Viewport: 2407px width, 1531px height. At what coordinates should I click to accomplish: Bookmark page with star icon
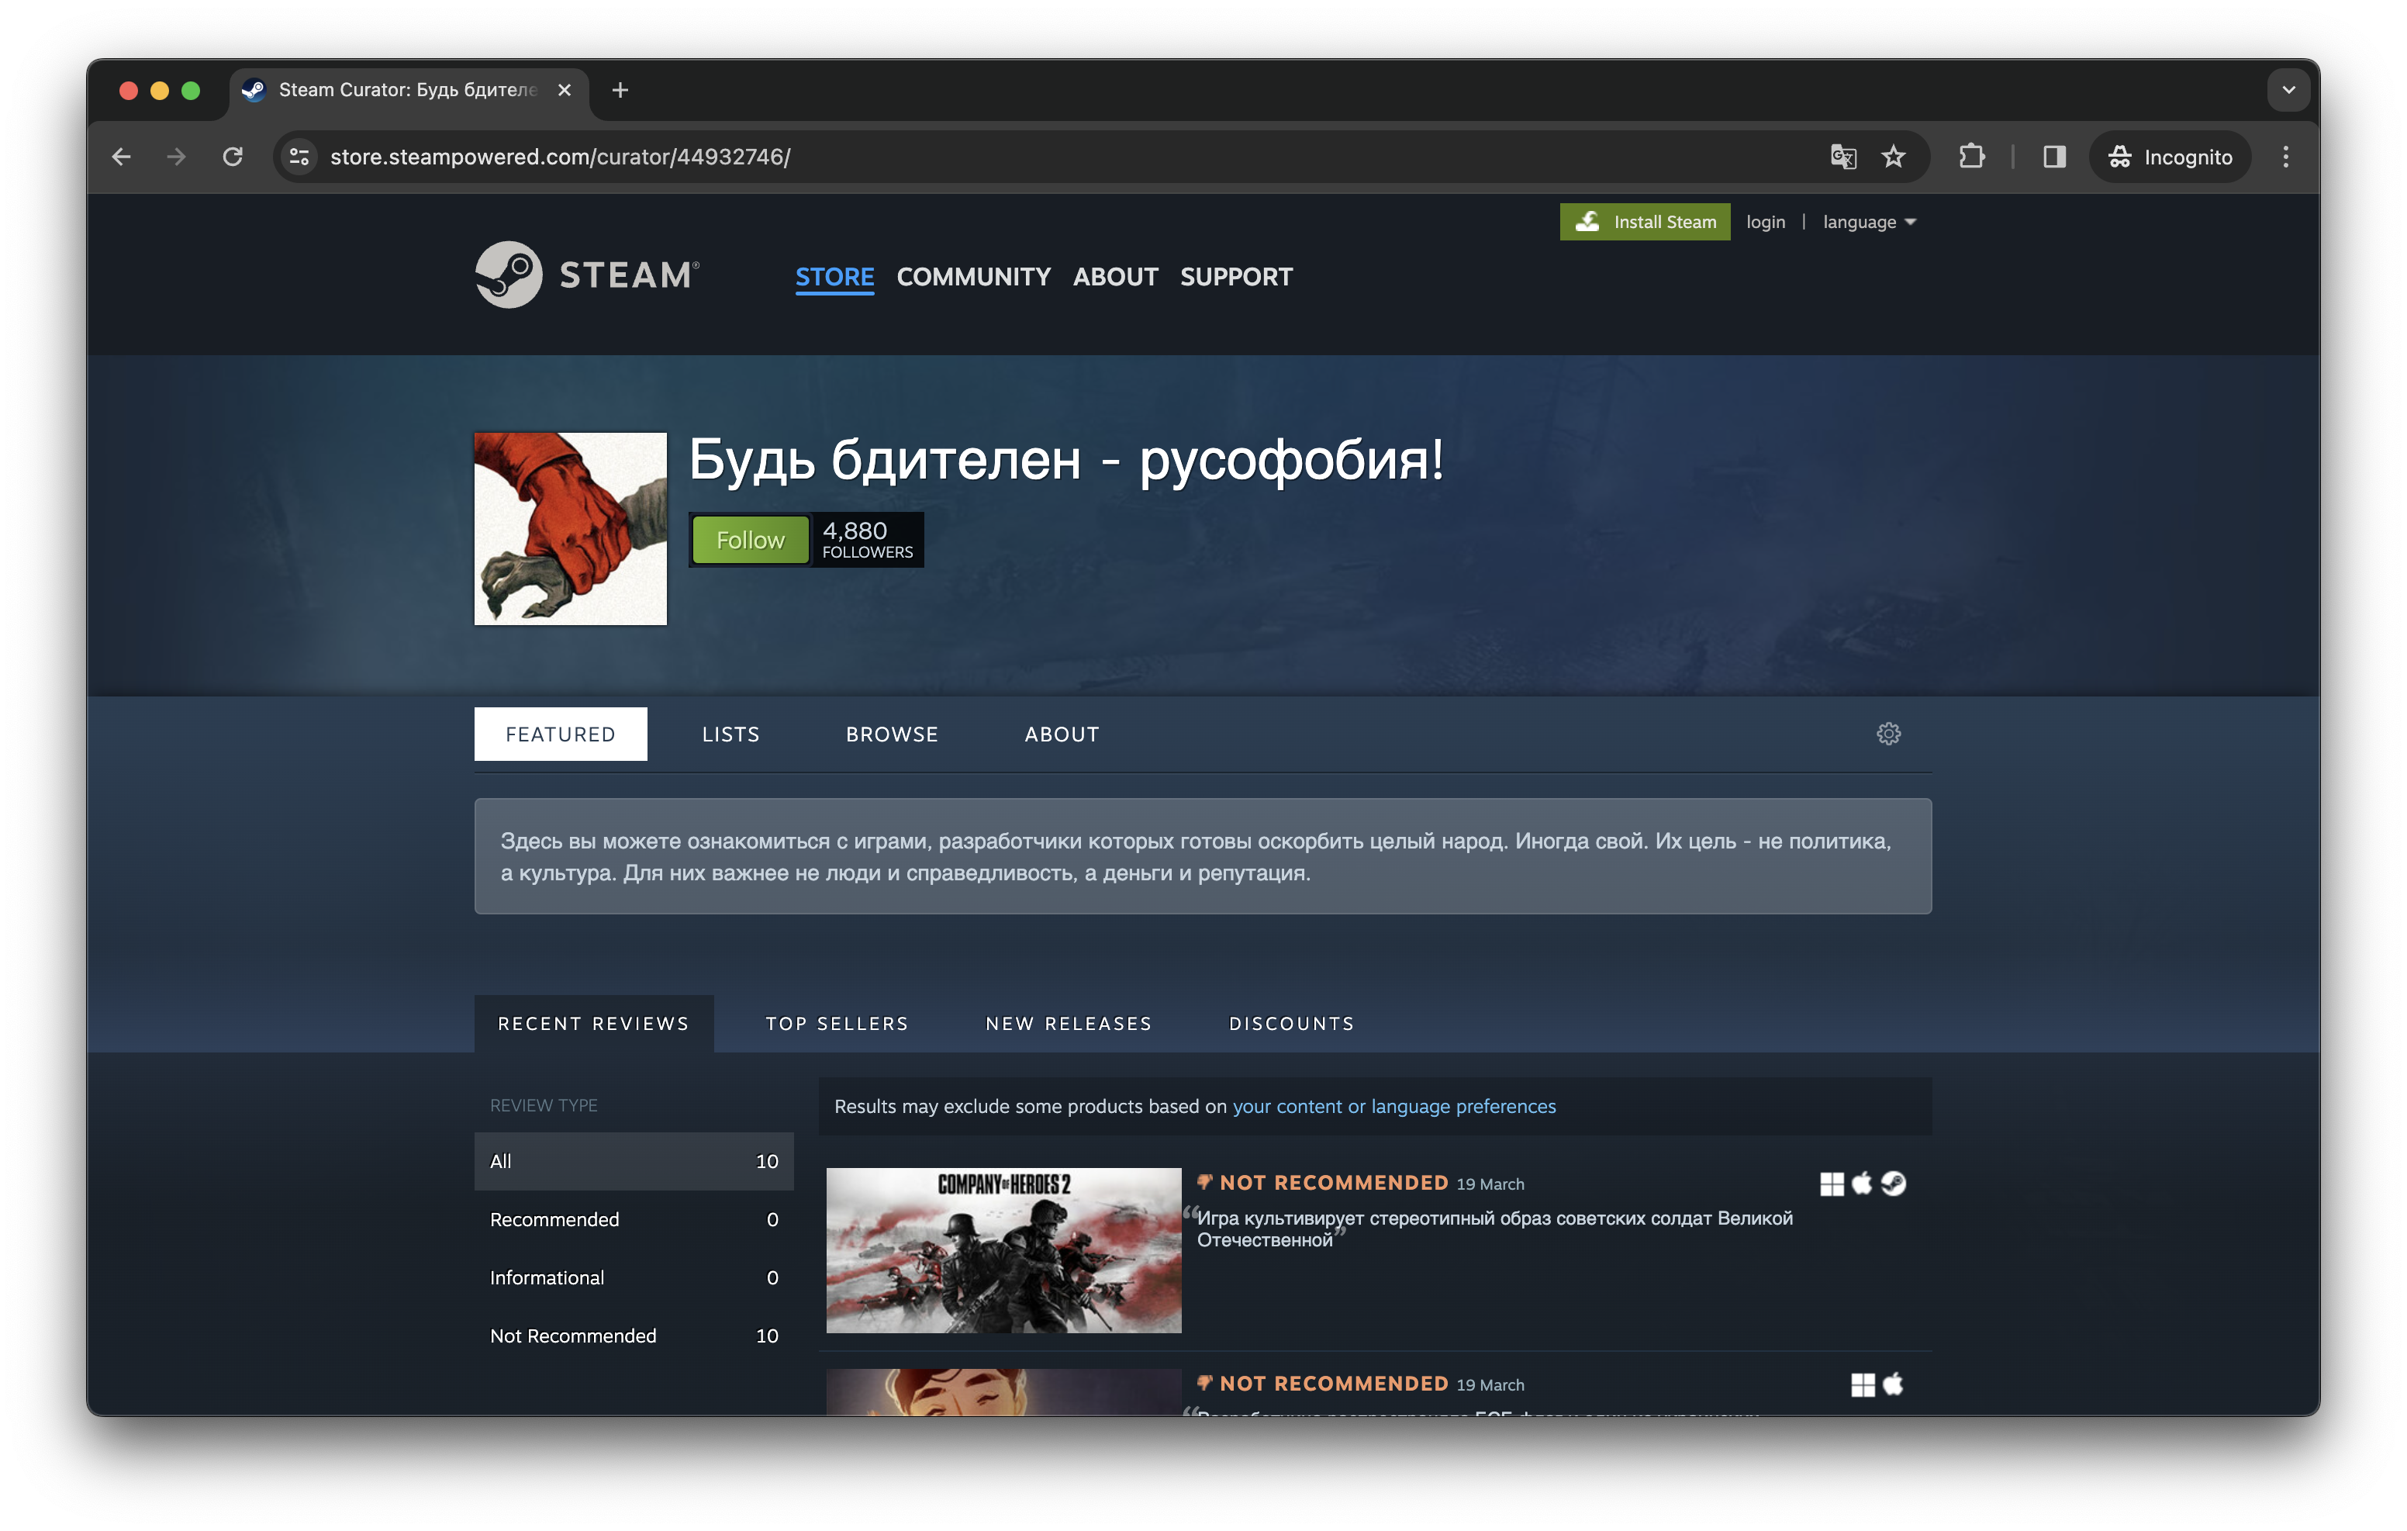click(1893, 157)
